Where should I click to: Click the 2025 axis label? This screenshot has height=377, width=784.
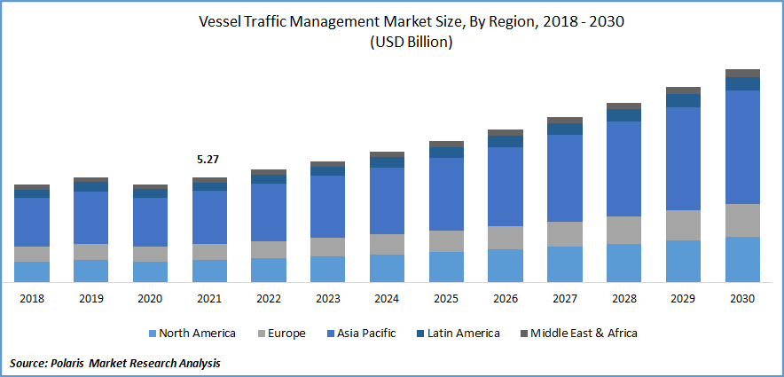point(446,299)
